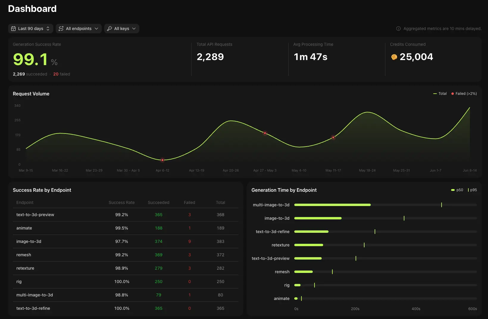Click the failed count 9 for image-to-3d
488x319 pixels.
(x=190, y=241)
